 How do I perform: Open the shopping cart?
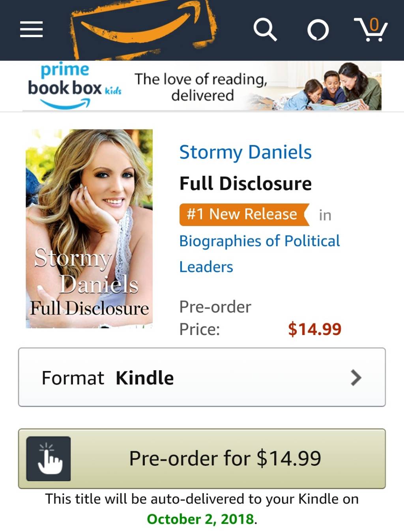coord(371,29)
